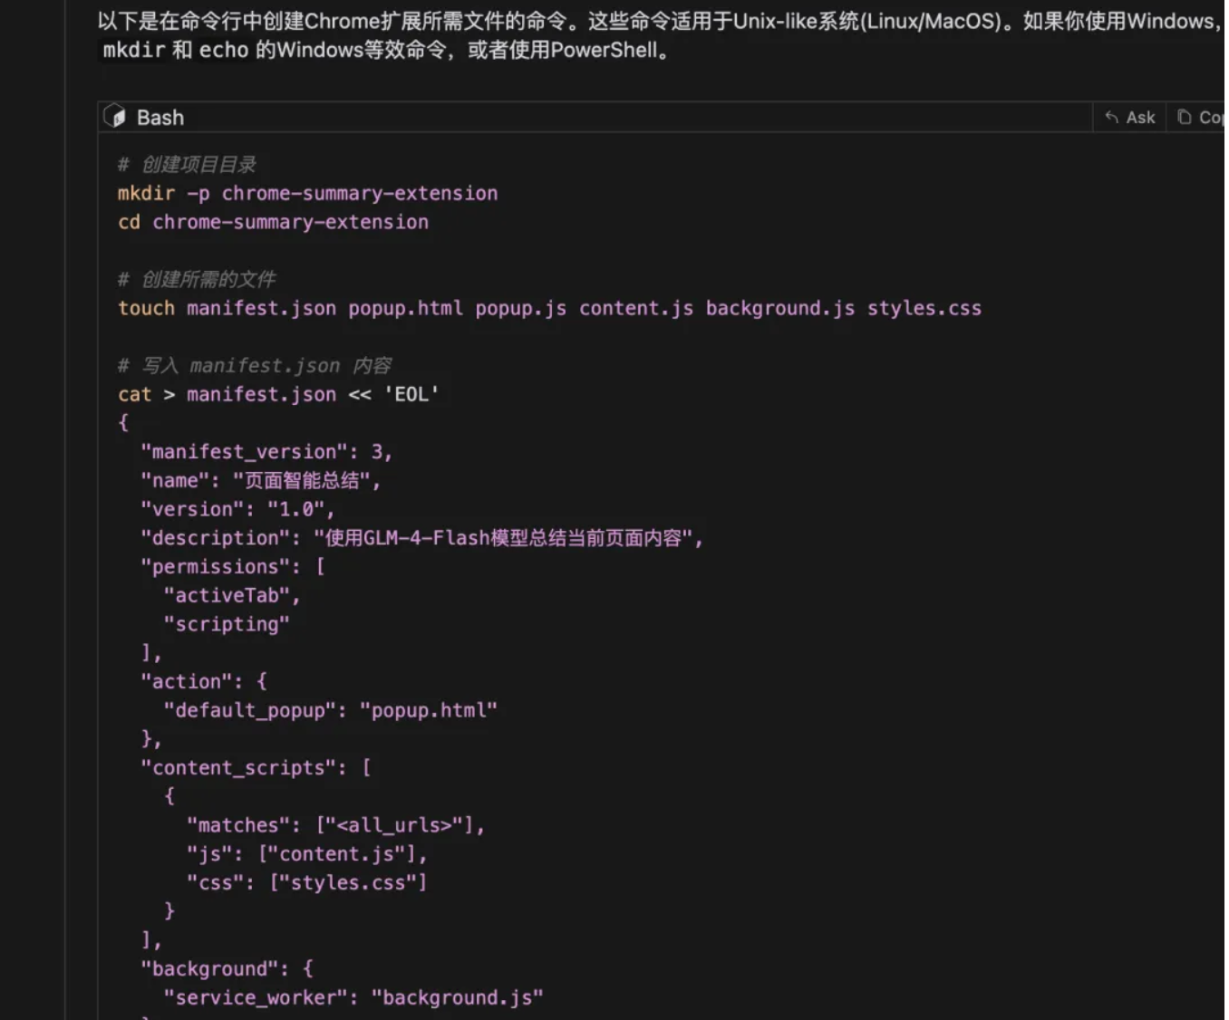The width and height of the screenshot is (1229, 1020).
Task: Click the comment # 写入 manifest.json 内容
Action: pos(255,365)
